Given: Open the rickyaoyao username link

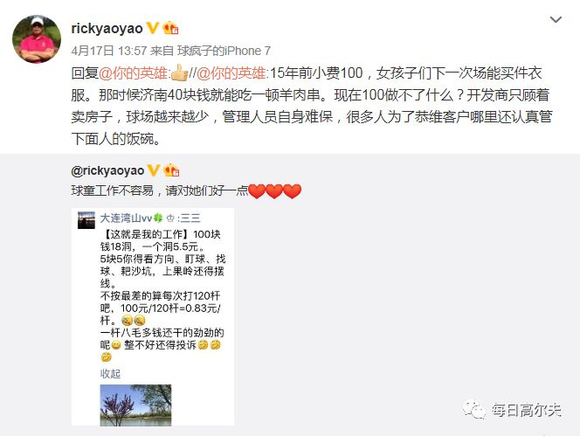Looking at the screenshot, I should point(107,29).
